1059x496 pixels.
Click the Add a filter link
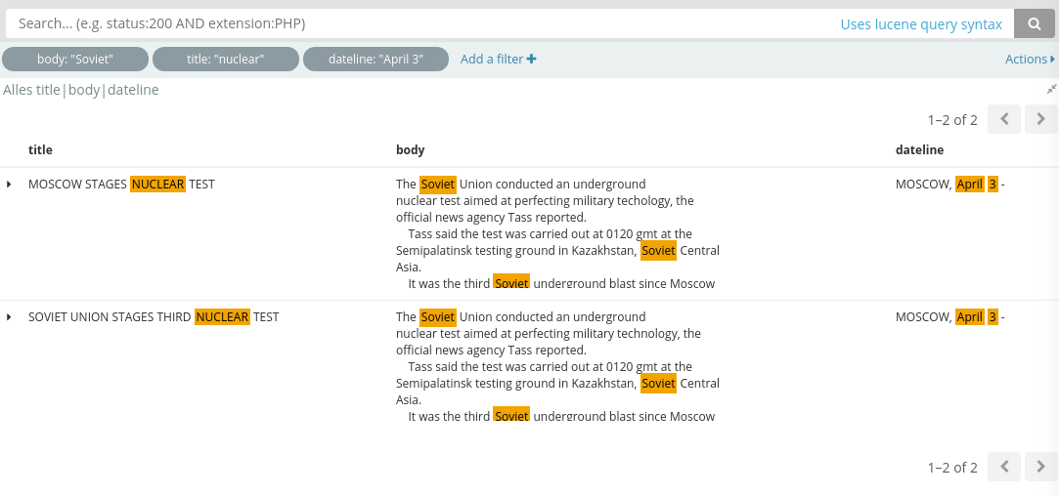tap(492, 59)
